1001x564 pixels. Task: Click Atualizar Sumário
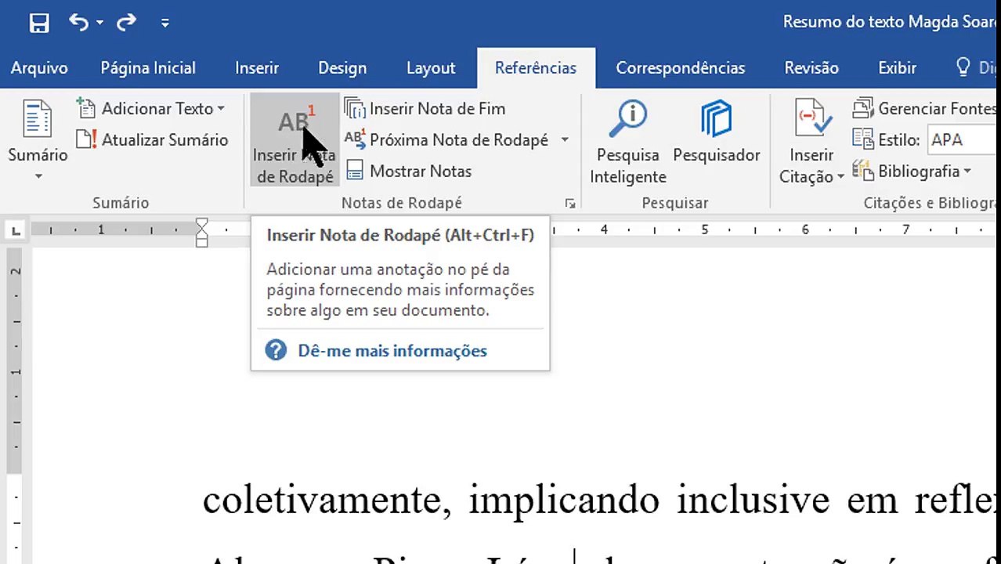pyautogui.click(x=153, y=140)
